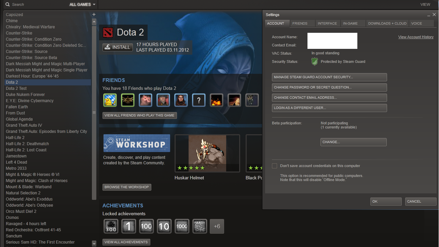Select Half-Life 2 in games list

[x=47, y=138]
